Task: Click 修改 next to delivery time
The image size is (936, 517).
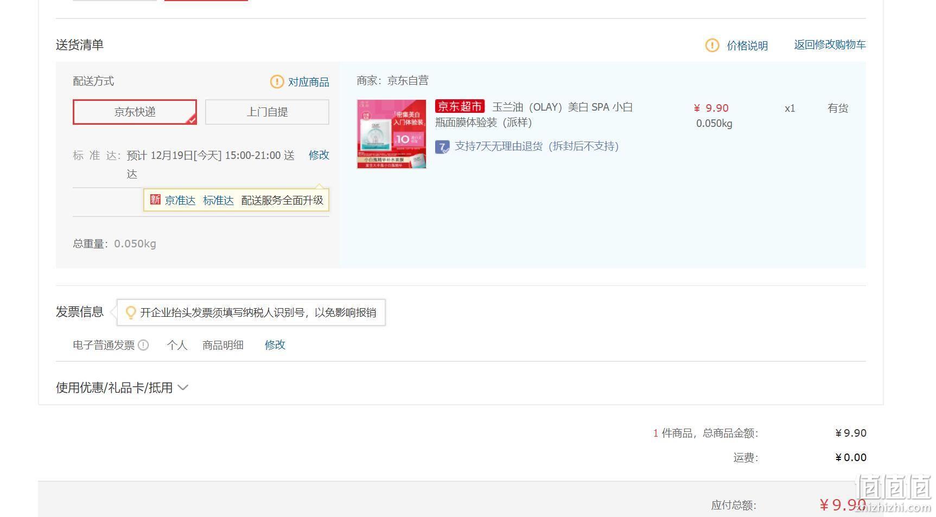Action: (319, 155)
